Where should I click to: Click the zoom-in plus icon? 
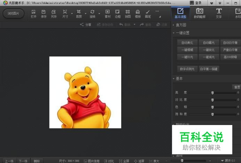[210, 161]
